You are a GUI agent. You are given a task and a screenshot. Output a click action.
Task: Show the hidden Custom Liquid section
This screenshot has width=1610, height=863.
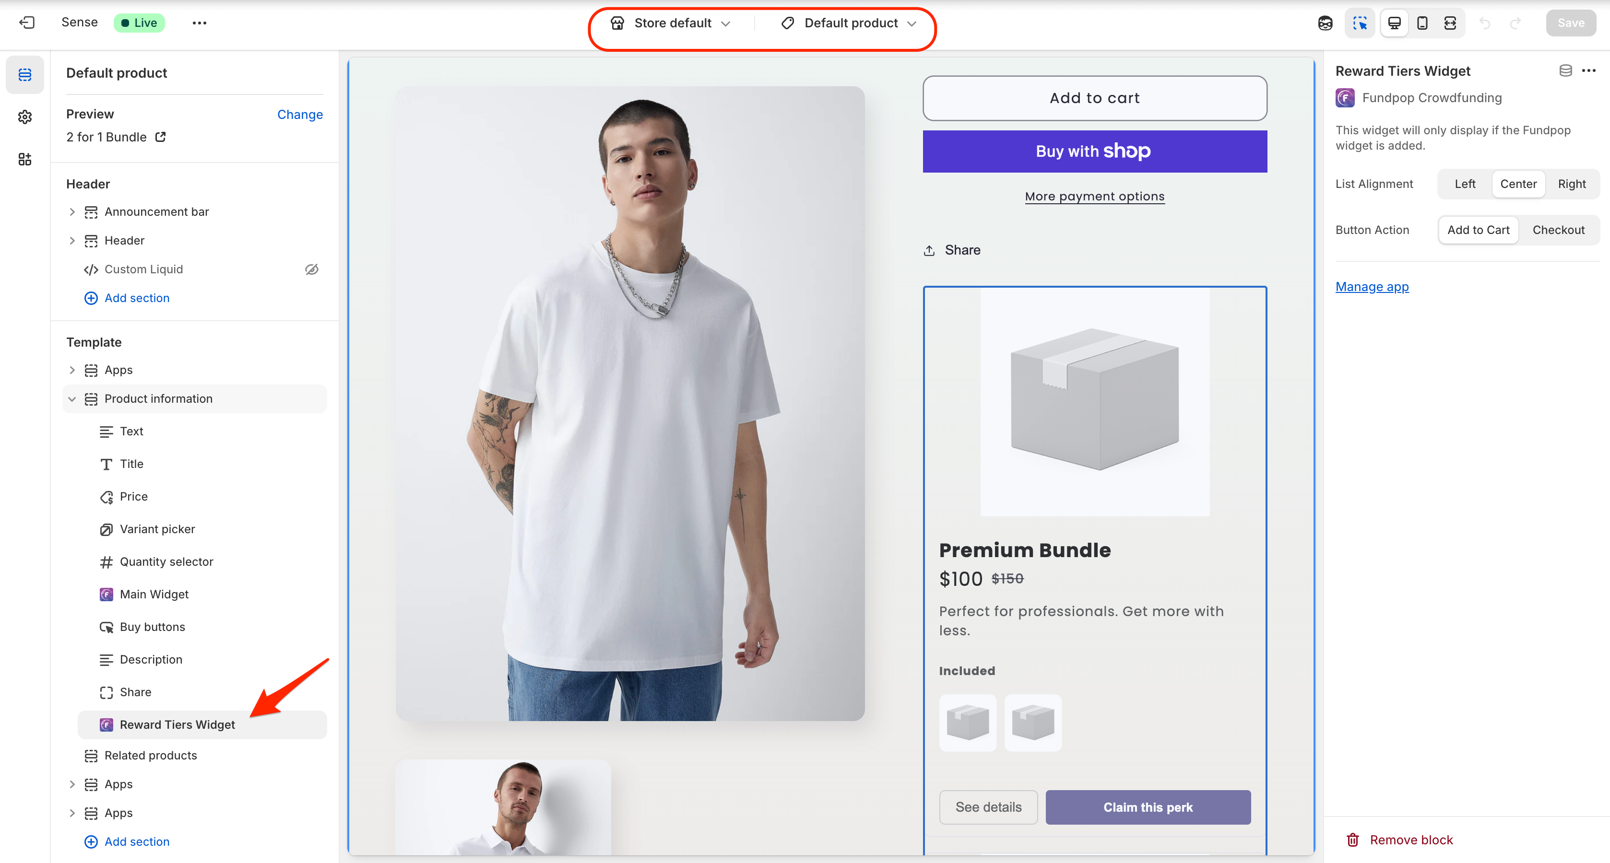pos(312,269)
